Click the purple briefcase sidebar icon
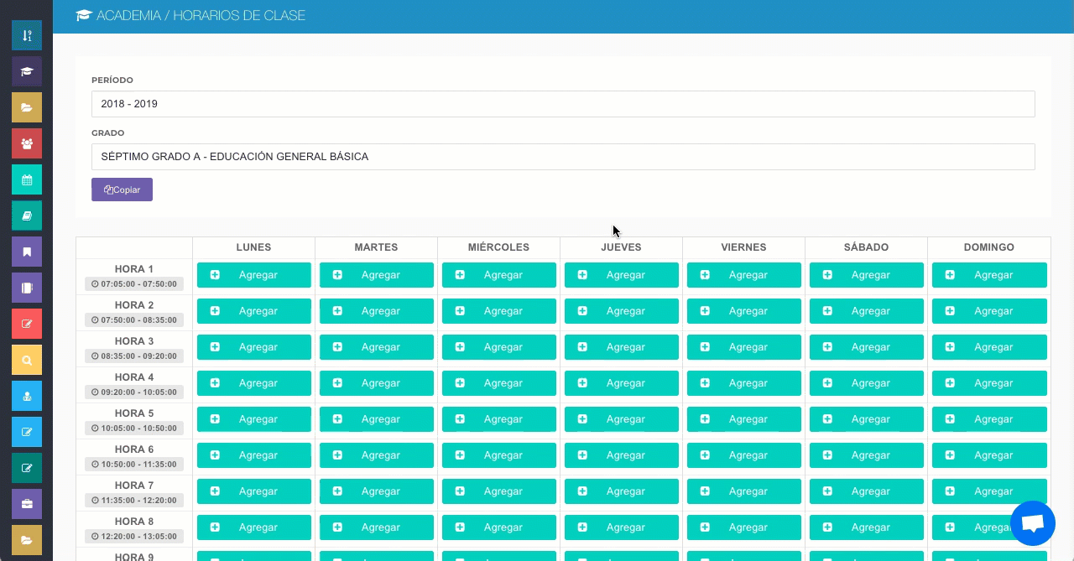The height and width of the screenshot is (561, 1074). pos(27,504)
